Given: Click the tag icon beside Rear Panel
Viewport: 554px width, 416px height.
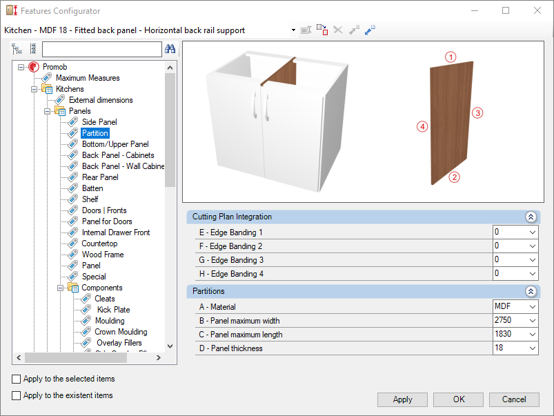Looking at the screenshot, I should tap(73, 177).
